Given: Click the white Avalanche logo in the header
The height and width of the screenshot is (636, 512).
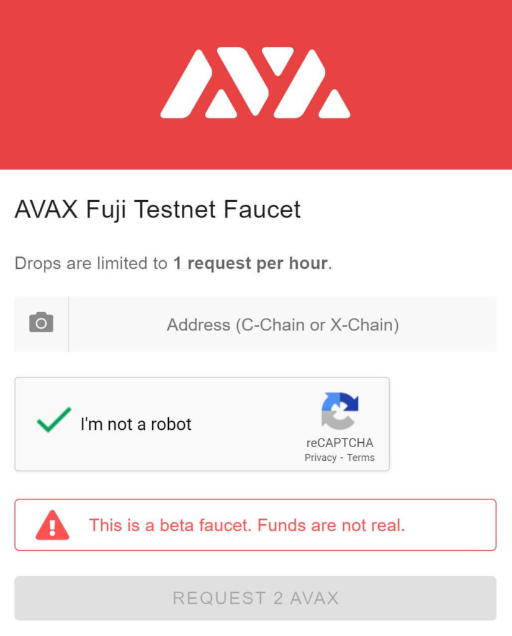Looking at the screenshot, I should [x=256, y=83].
